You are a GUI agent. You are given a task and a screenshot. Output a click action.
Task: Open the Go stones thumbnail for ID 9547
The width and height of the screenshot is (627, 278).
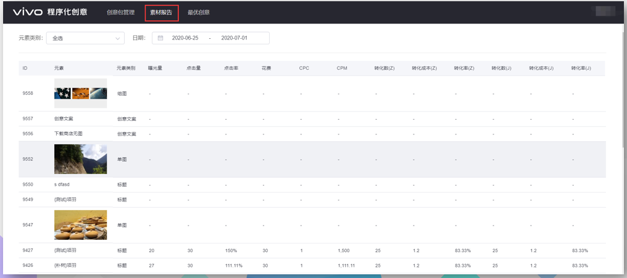(x=80, y=225)
